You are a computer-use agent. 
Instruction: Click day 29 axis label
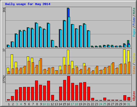120,104
